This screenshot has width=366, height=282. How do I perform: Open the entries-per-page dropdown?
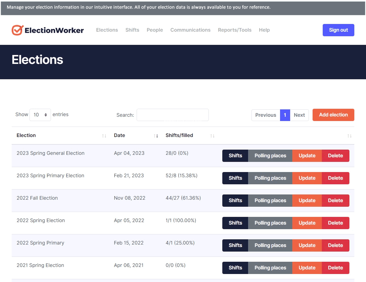[x=40, y=115]
